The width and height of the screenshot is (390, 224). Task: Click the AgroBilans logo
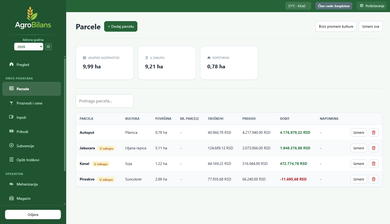tap(33, 18)
